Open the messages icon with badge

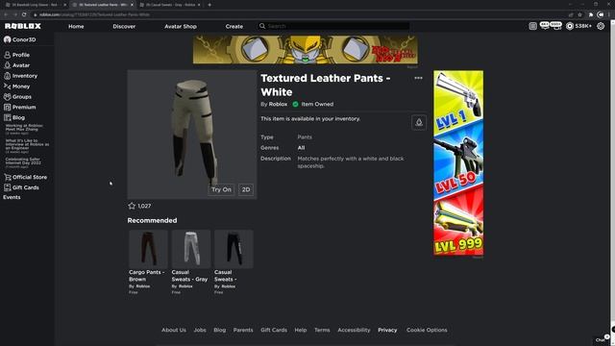[x=545, y=26]
